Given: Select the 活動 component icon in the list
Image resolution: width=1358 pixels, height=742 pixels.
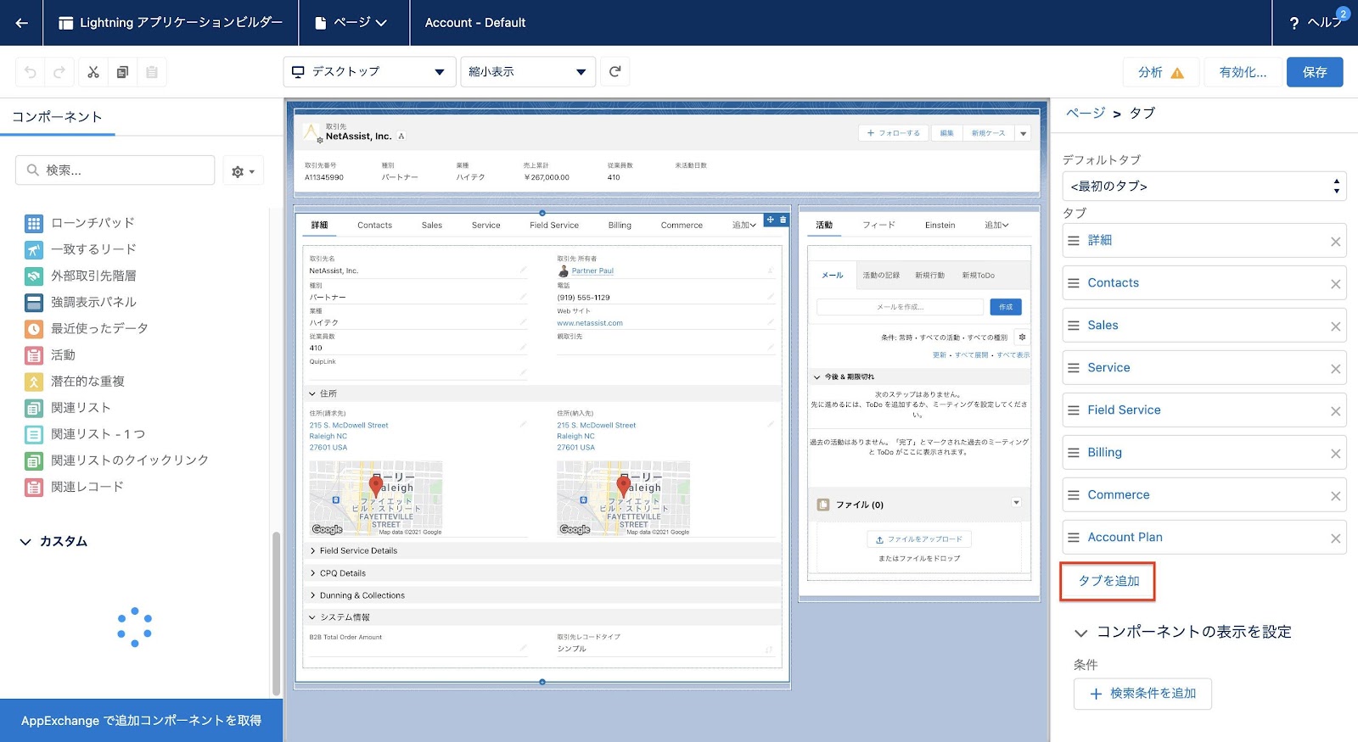Looking at the screenshot, I should point(34,355).
